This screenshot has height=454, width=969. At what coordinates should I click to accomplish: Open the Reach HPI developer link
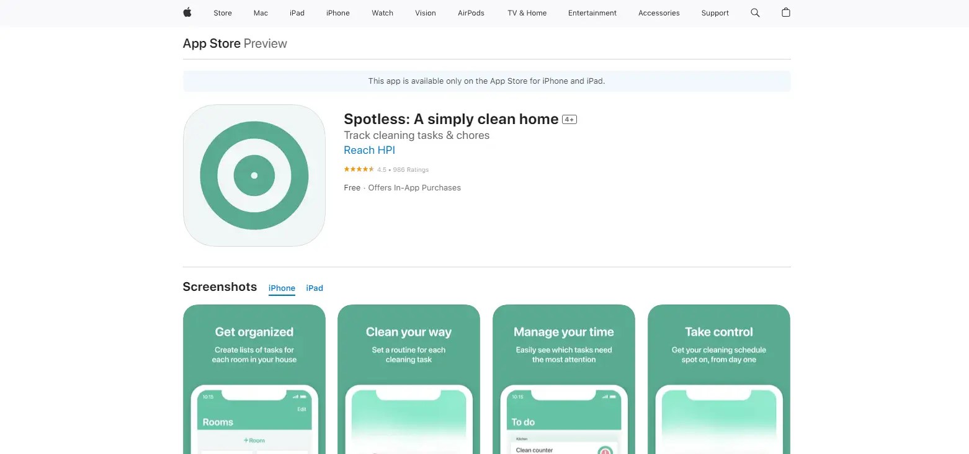(369, 150)
